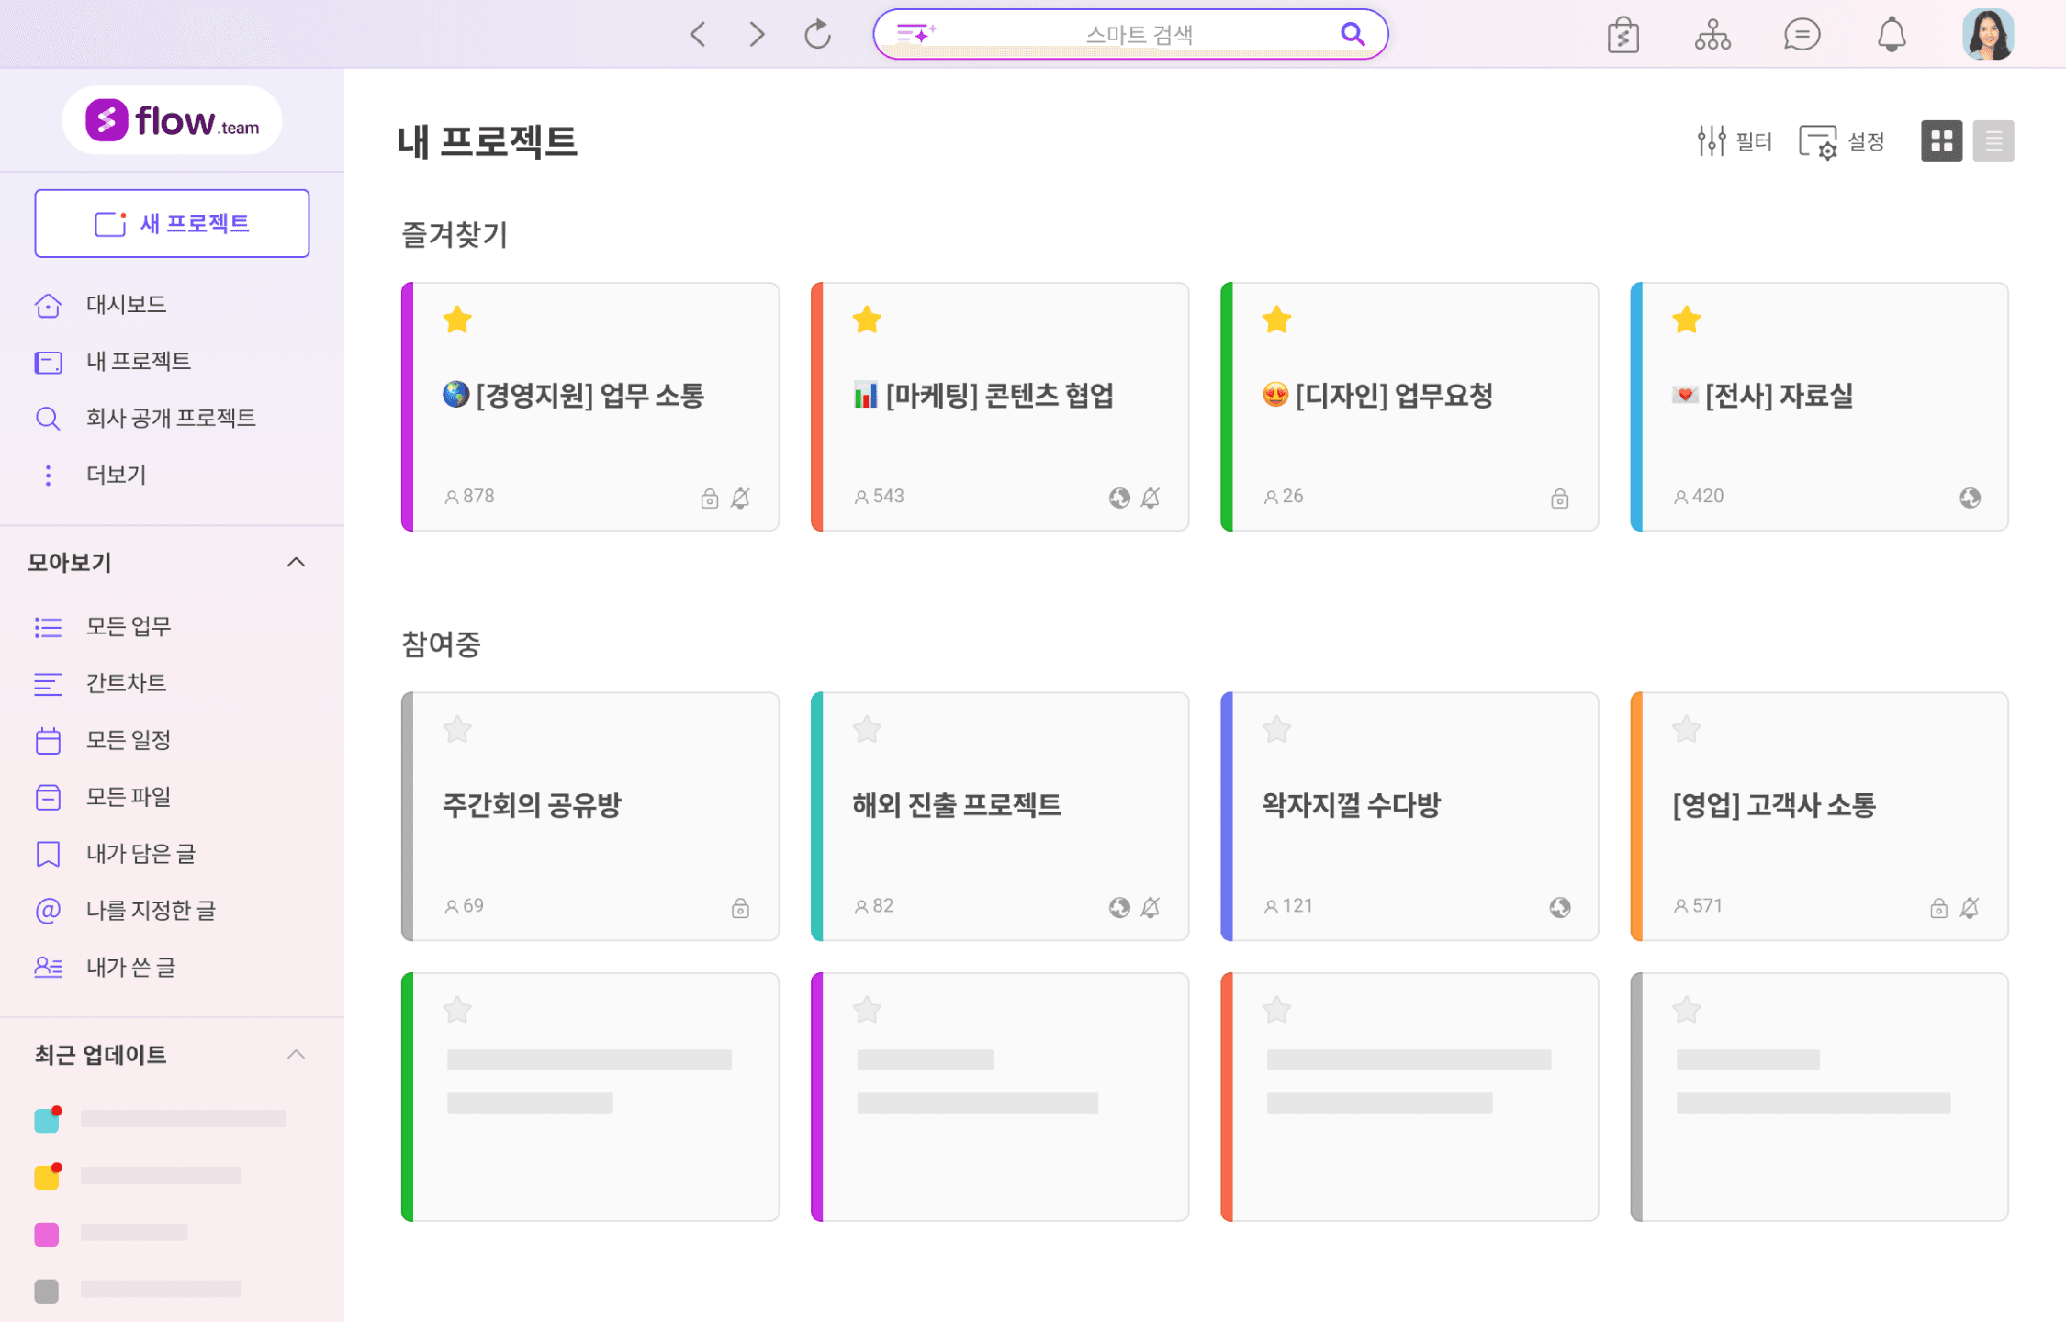Go to 대시보드 in the sidebar

126,304
